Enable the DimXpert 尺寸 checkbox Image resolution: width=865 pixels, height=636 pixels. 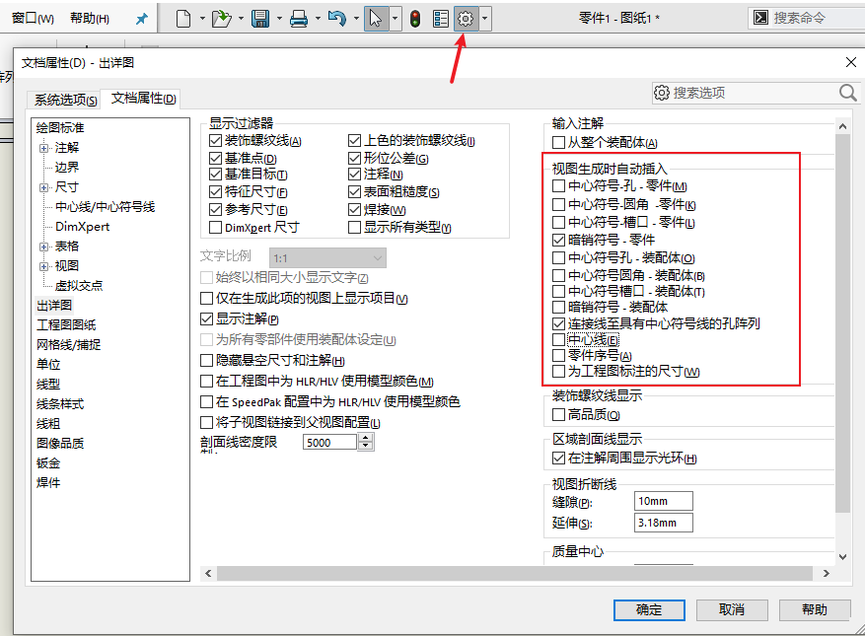216,229
